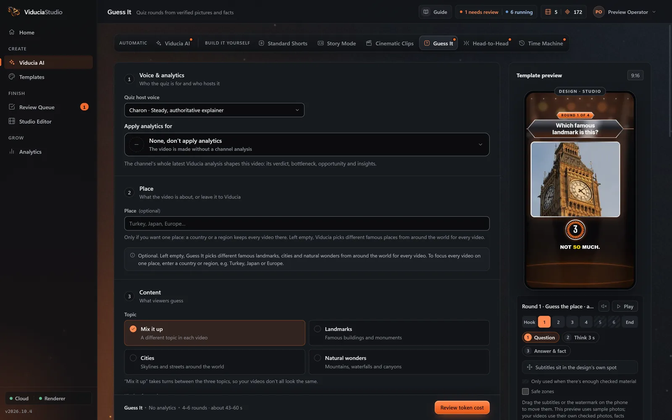Viewport: 672px width, 420px height.
Task: Click the Time Machine clock icon
Action: [x=522, y=43]
